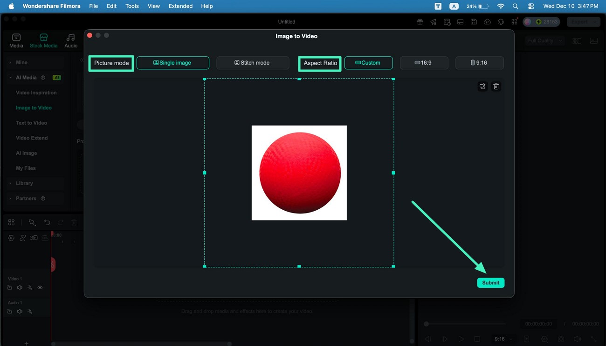
Task: Switch to the Audio tab
Action: pyautogui.click(x=71, y=41)
